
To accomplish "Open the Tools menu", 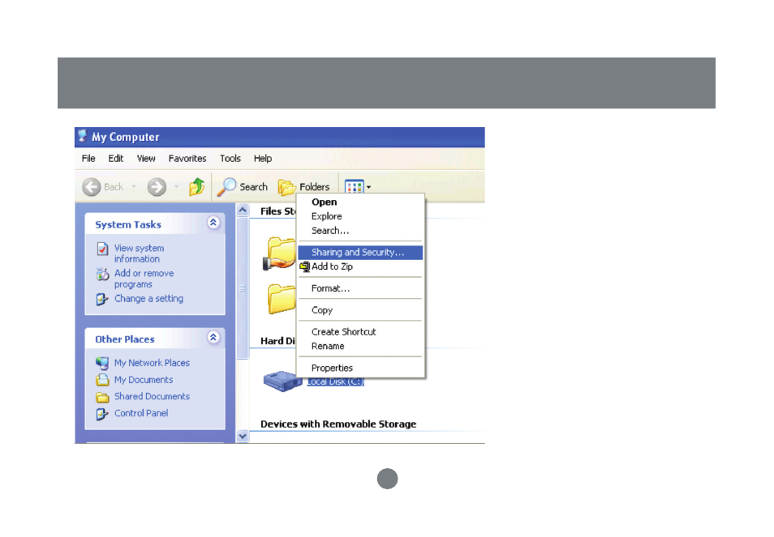I will (230, 159).
